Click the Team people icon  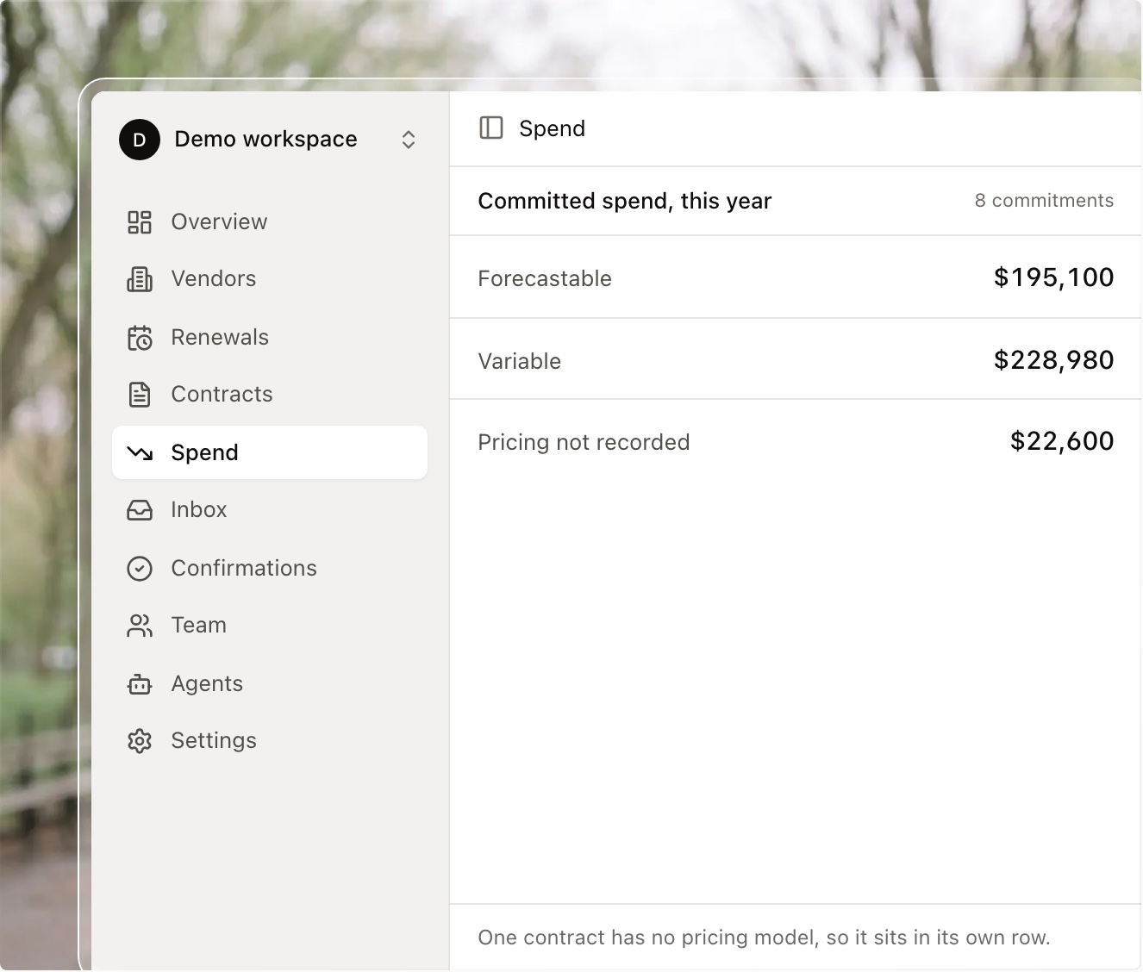pyautogui.click(x=140, y=626)
